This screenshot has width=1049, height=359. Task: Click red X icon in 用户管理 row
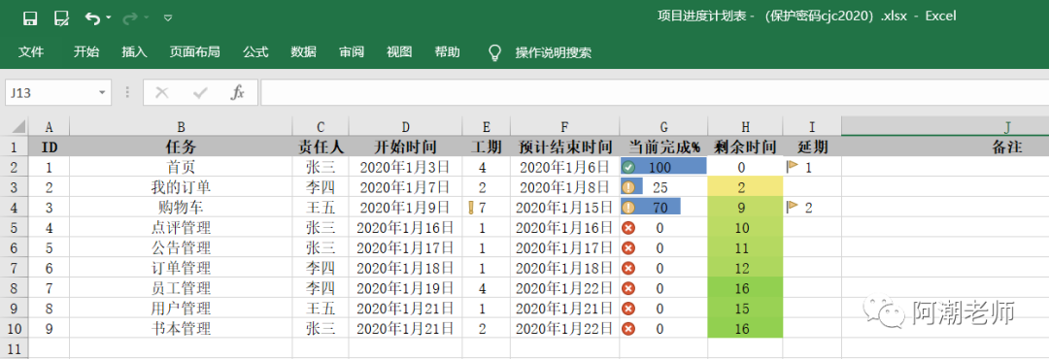[628, 309]
